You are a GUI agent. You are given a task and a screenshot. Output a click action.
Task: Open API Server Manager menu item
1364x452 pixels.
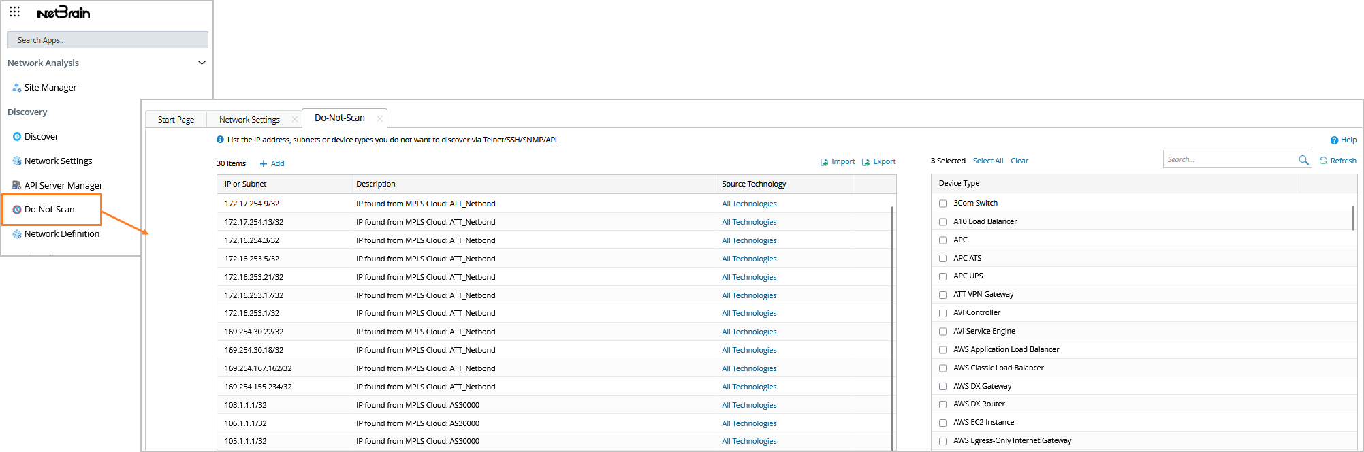pos(63,185)
